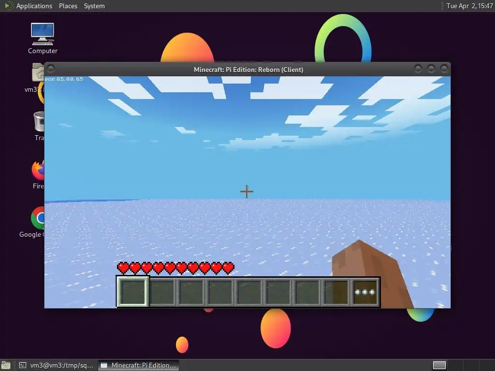The image size is (495, 371).
Task: Select the fifth hotbar slot
Action: pyautogui.click(x=249, y=292)
